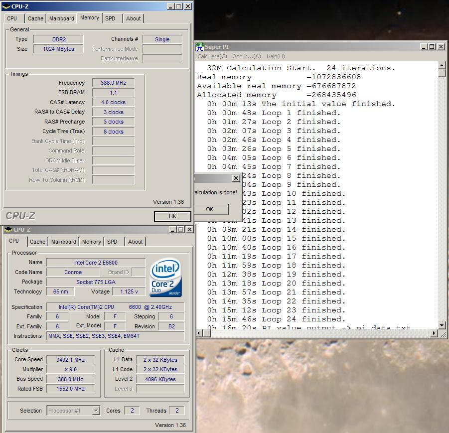Click the Size field 1024 MBytes
The image size is (449, 433).
tap(58, 49)
